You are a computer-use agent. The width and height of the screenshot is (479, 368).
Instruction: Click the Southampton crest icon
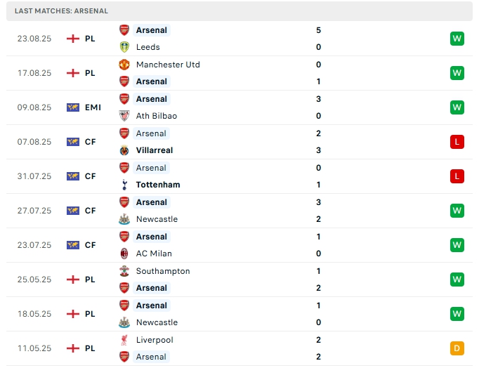(124, 271)
